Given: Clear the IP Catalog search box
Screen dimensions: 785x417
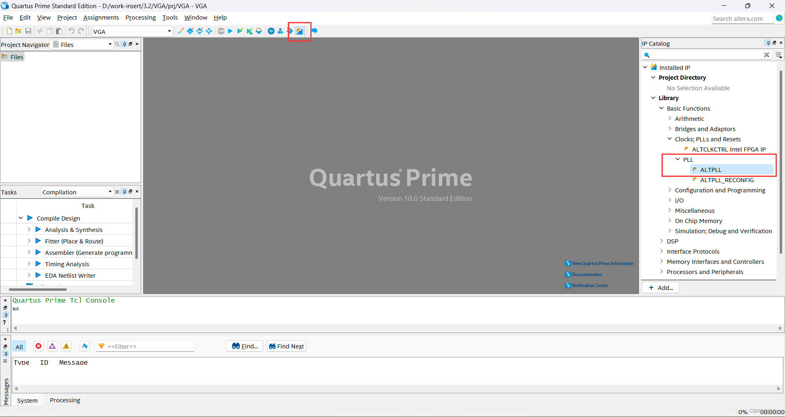Looking at the screenshot, I should [767, 55].
